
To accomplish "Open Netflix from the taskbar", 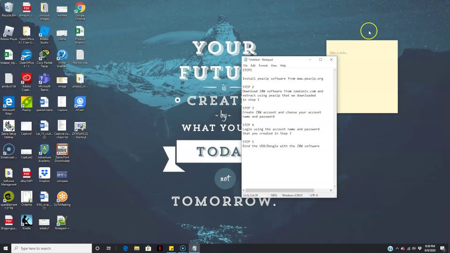I will [160, 248].
